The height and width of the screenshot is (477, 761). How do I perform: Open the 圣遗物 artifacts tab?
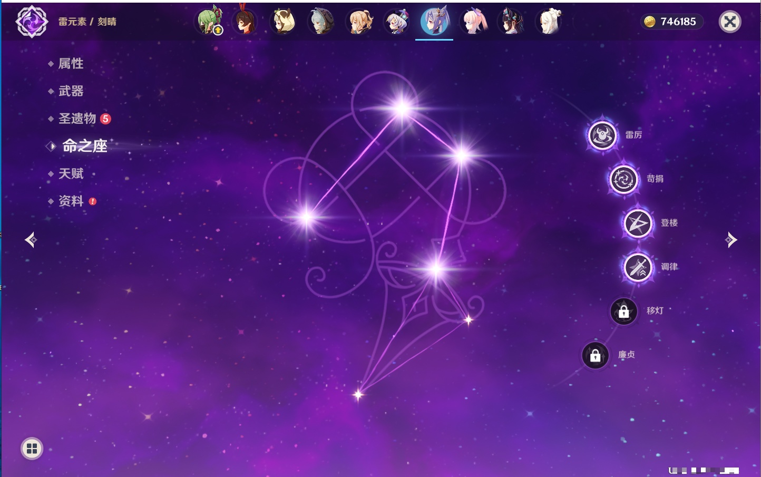point(77,119)
